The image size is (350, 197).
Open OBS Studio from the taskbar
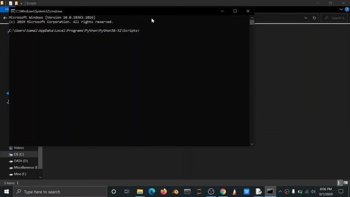point(211,192)
